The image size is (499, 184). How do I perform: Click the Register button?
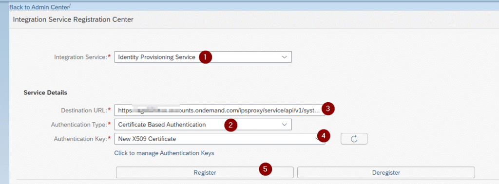point(205,172)
